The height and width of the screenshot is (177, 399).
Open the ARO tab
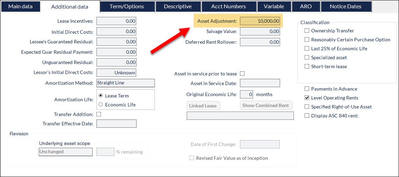(306, 6)
